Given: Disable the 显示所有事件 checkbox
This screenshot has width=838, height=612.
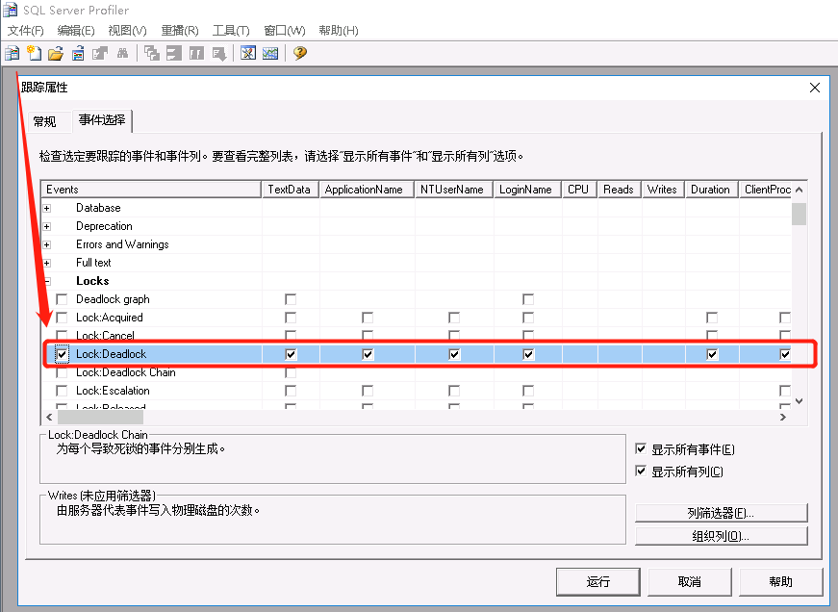Looking at the screenshot, I should click(x=641, y=448).
